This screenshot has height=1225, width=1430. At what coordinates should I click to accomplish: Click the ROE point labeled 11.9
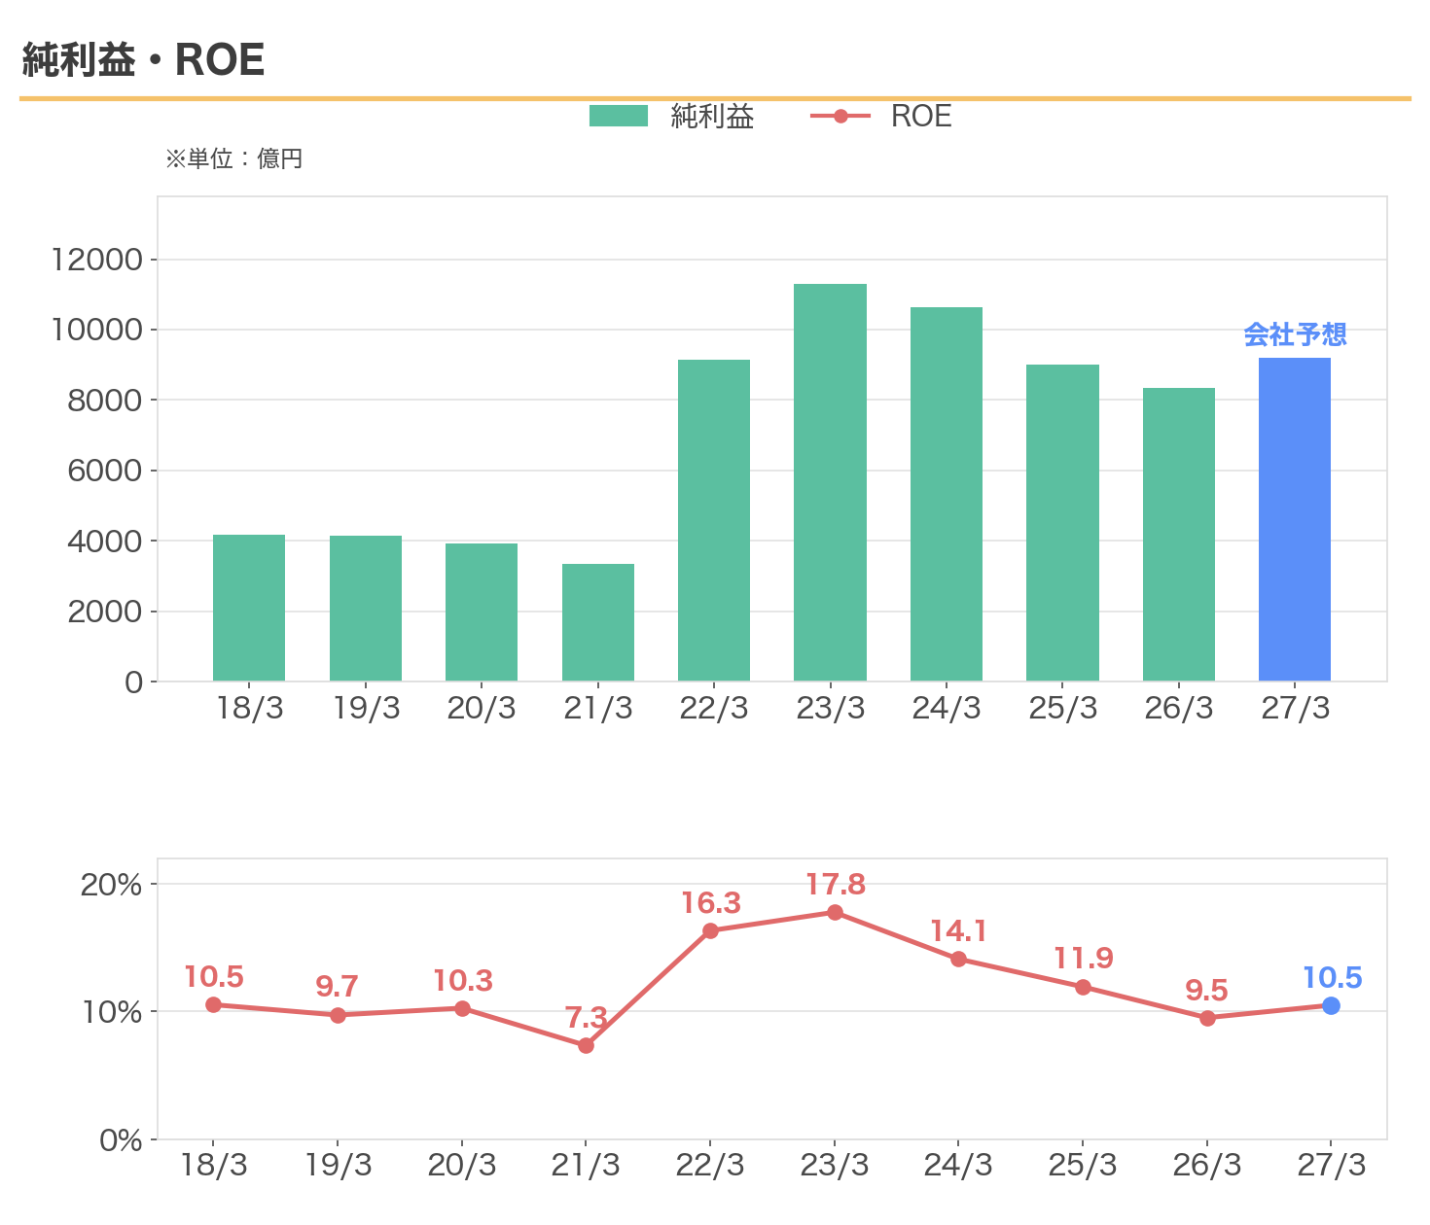1083,987
